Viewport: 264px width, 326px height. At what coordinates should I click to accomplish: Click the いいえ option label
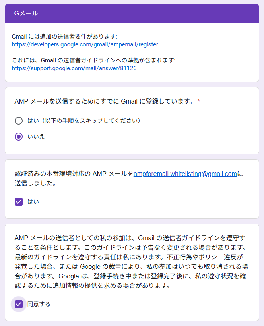coord(36,137)
